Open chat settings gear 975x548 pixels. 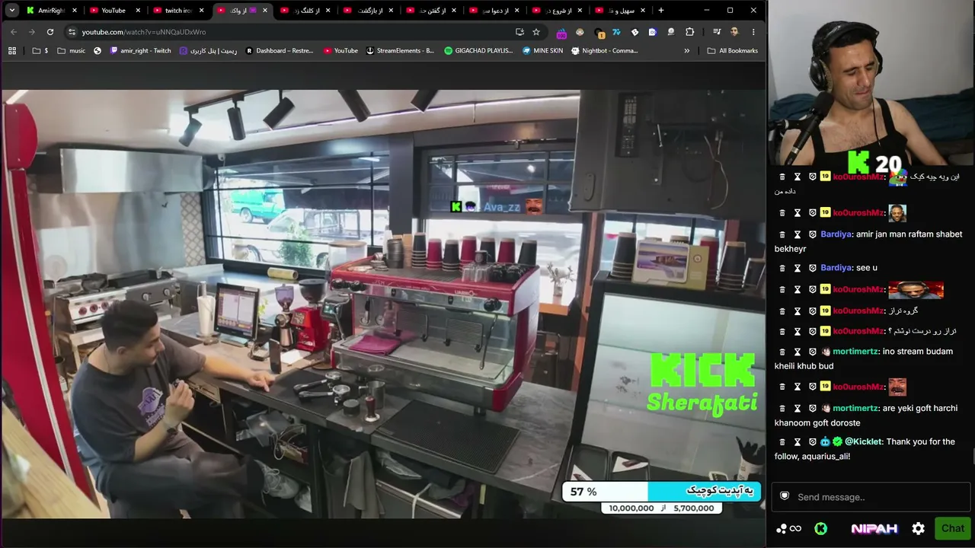tap(919, 528)
